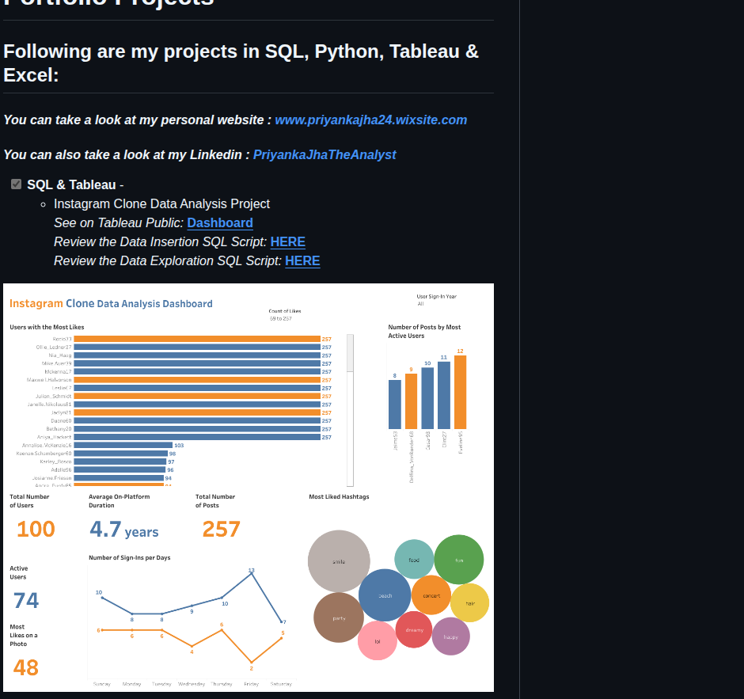The width and height of the screenshot is (744, 699).
Task: Open the Tableau Public Dashboard link
Action: 220,223
